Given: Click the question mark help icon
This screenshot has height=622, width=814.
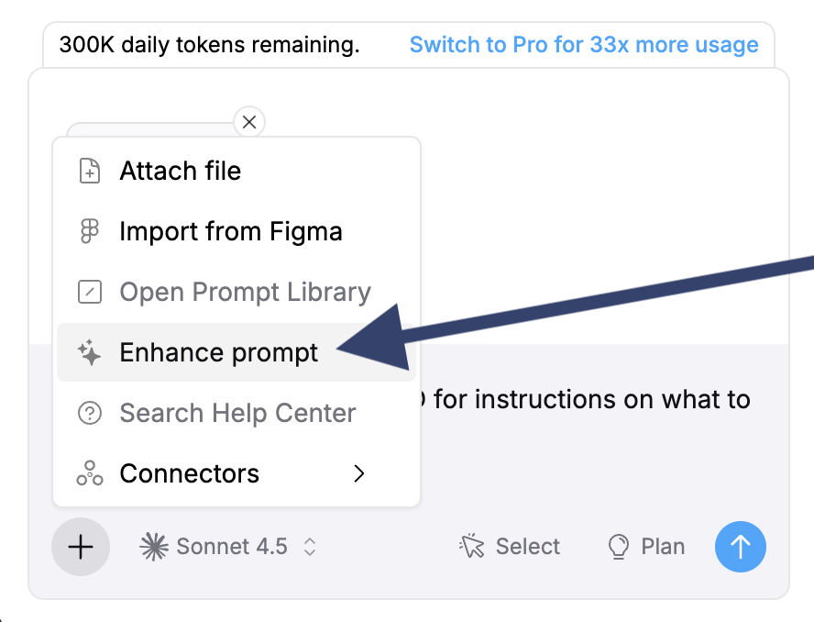Looking at the screenshot, I should point(89,413).
